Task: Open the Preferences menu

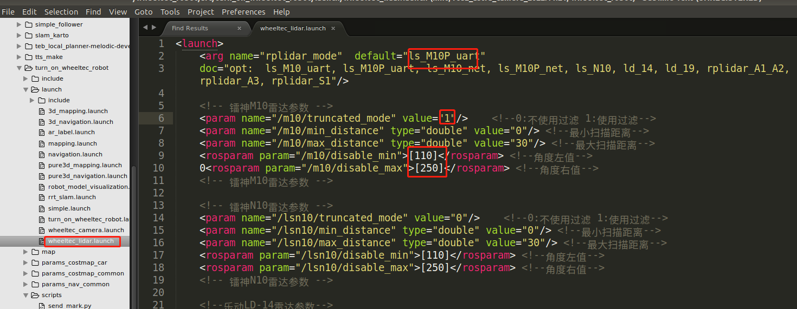Action: click(x=243, y=11)
